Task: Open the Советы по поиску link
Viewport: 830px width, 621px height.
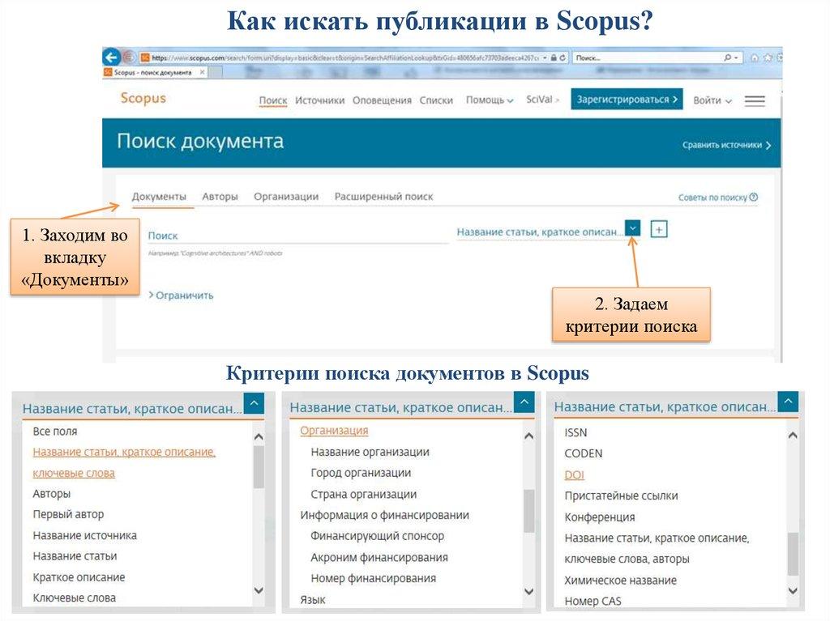Action: tap(717, 198)
